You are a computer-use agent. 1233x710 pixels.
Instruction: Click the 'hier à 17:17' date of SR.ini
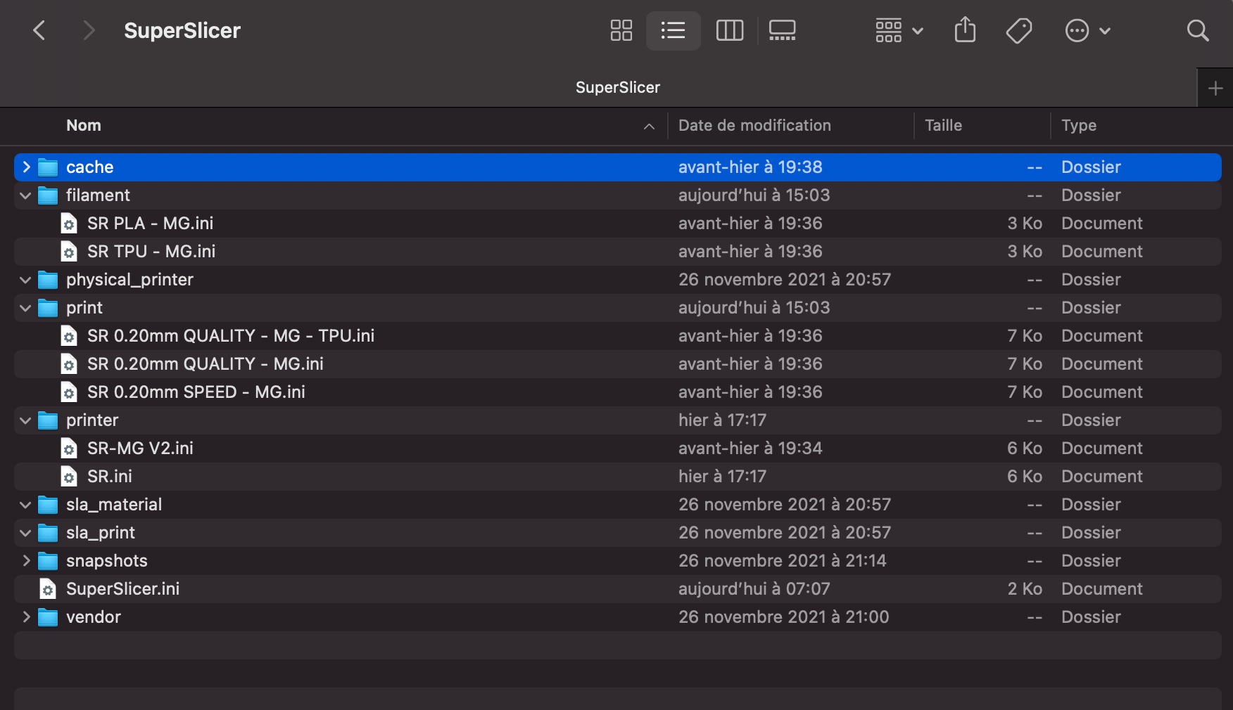tap(722, 477)
